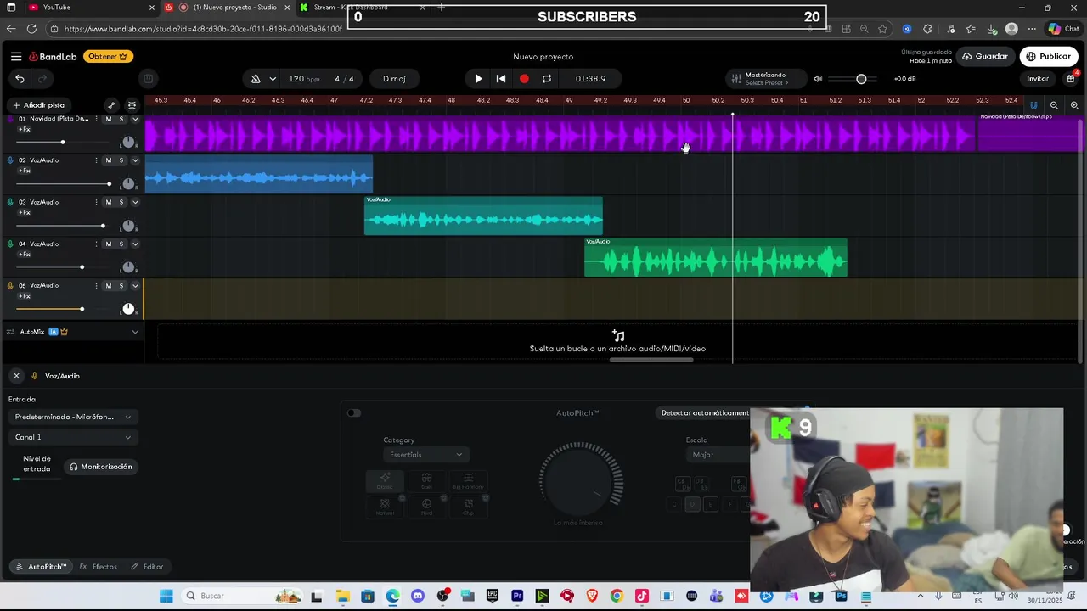Screen dimensions: 1087x611
Task: Start recording with the red record button
Action: click(x=524, y=79)
